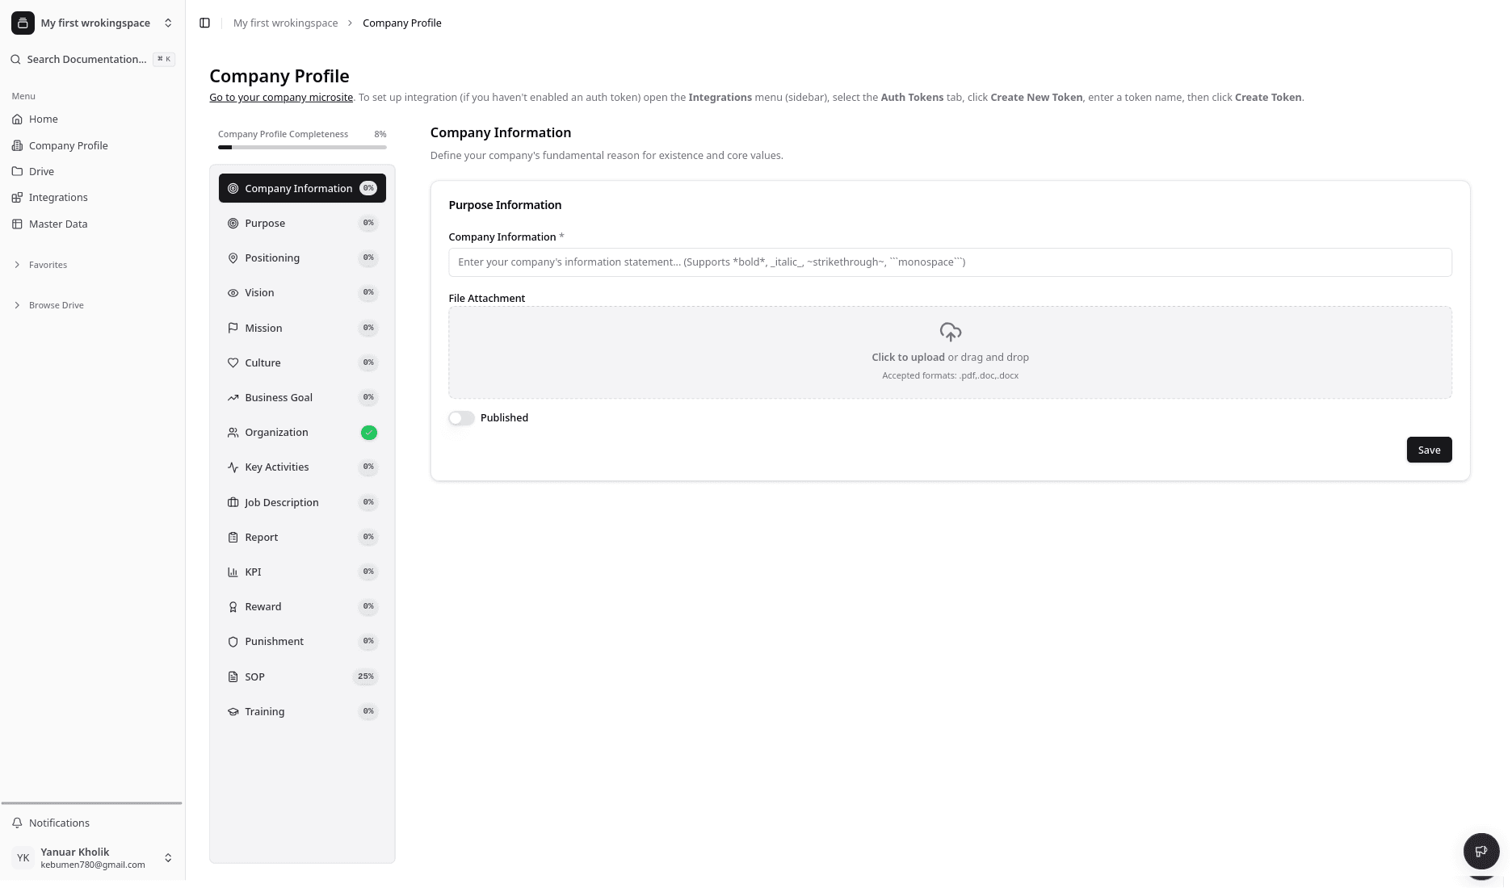Click kebumen780@gmail.com email text
Viewport: 1512px width, 888px height.
93,865
